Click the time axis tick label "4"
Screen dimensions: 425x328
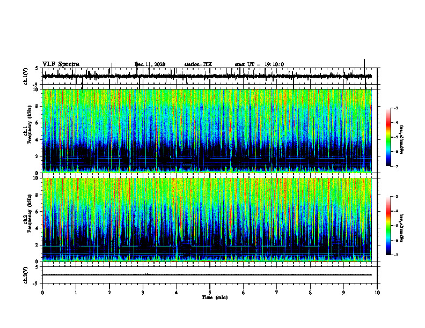pyautogui.click(x=176, y=293)
